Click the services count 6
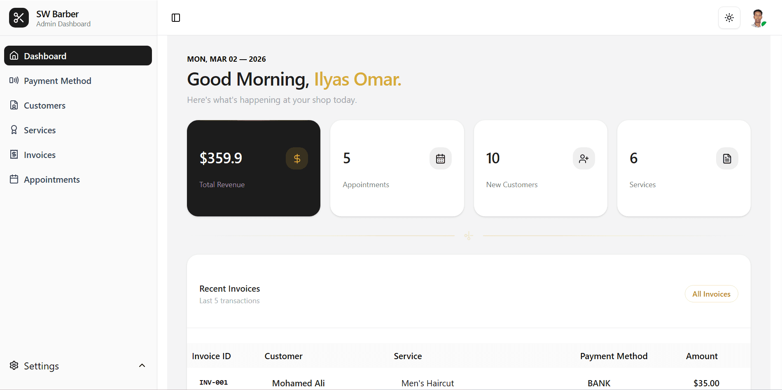This screenshot has width=782, height=390. 634,158
